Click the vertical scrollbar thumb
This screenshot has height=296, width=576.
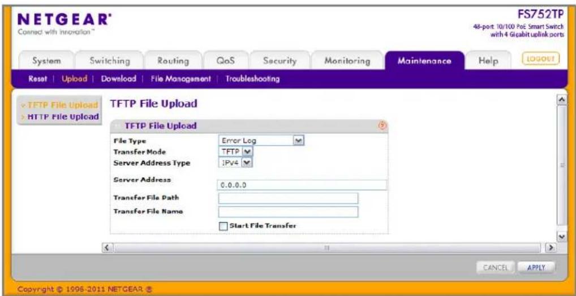point(561,165)
